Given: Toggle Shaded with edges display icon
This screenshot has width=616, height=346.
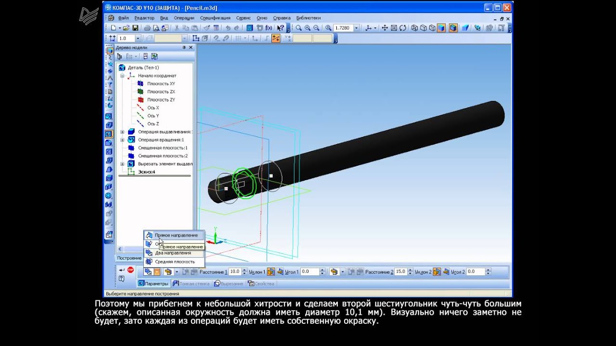Looking at the screenshot, I should pyautogui.click(x=453, y=28).
